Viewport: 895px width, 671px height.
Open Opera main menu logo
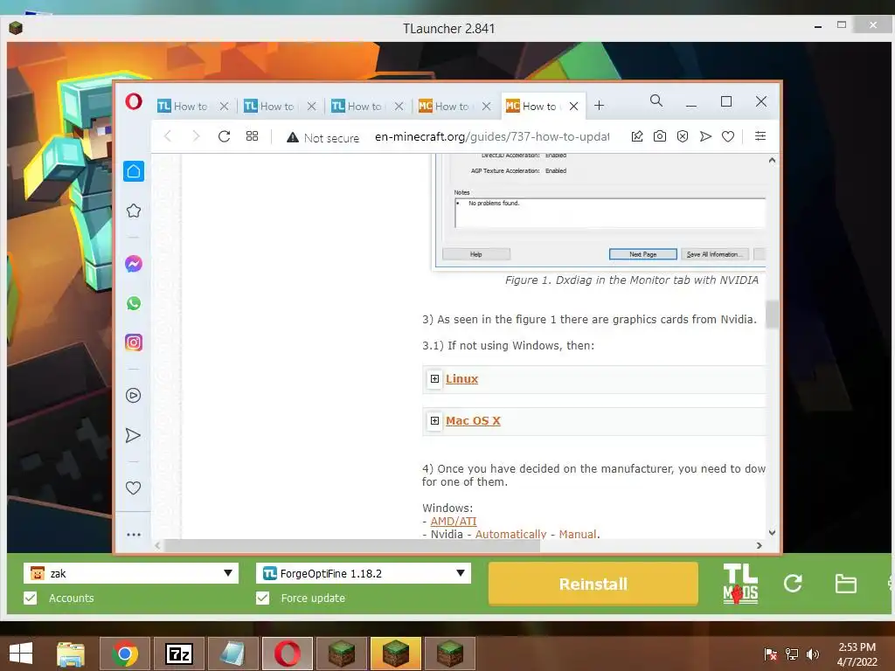coord(134,101)
